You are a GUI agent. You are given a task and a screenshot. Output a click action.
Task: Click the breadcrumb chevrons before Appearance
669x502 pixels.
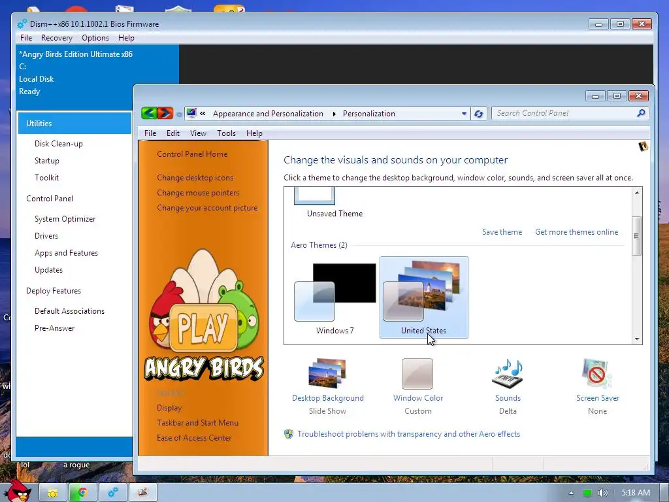pos(203,114)
